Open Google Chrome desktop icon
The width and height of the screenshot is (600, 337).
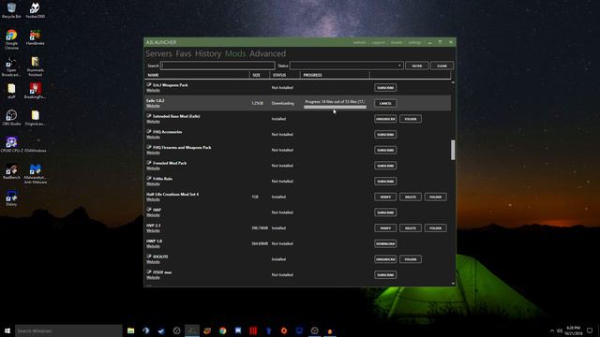[x=11, y=39]
